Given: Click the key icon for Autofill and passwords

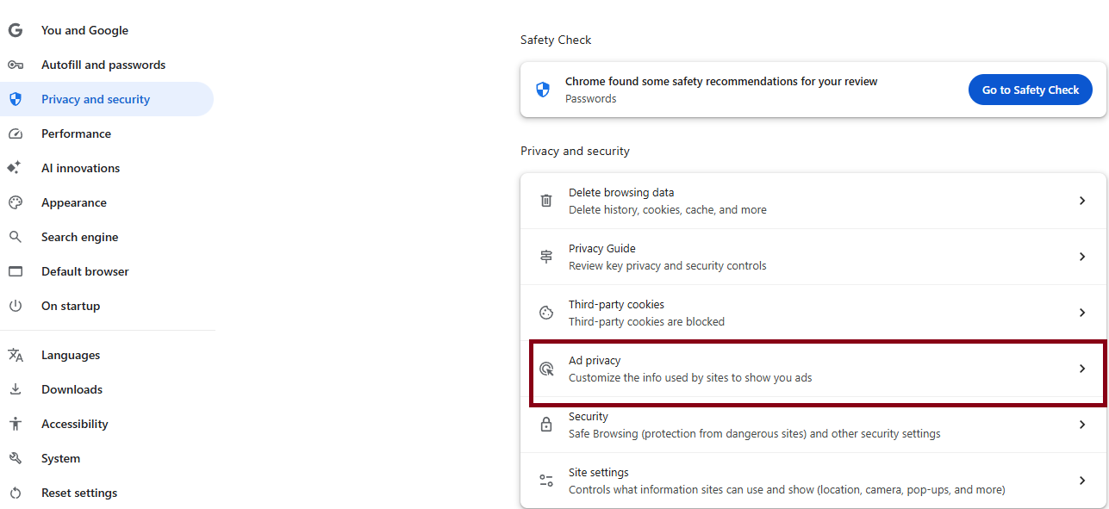Looking at the screenshot, I should 16,65.
